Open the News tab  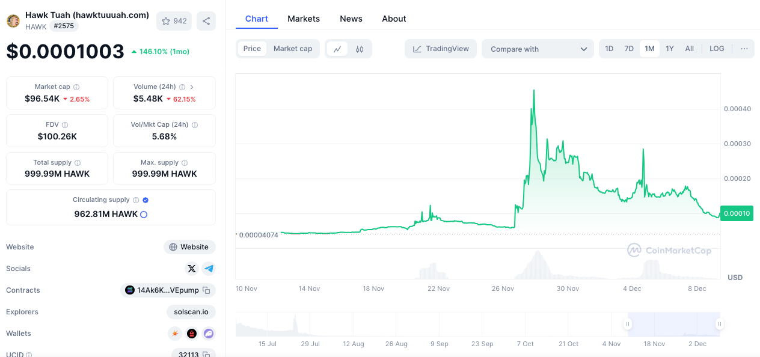(351, 19)
